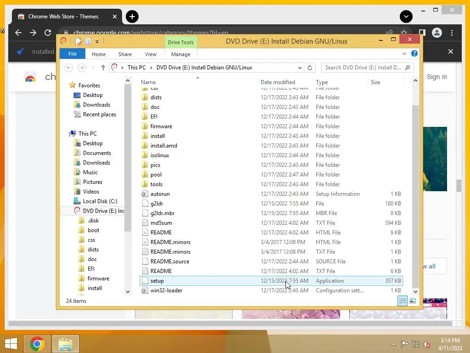The image size is (470, 353).
Task: Select the firmware folder in the file list
Action: pos(161,126)
